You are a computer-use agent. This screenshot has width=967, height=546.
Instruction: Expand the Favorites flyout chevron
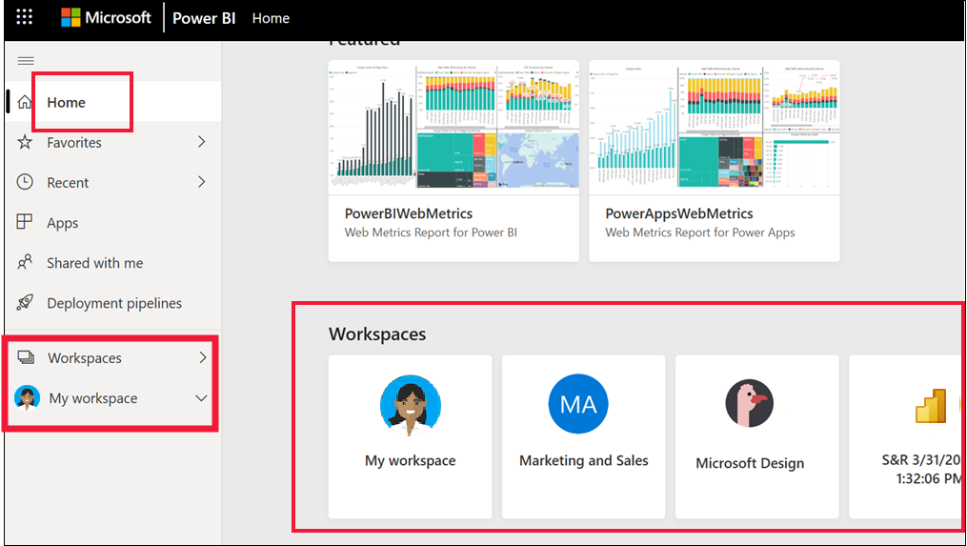(x=201, y=142)
